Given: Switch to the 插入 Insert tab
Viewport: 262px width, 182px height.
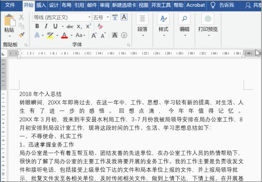Looking at the screenshot, I should (41, 5).
